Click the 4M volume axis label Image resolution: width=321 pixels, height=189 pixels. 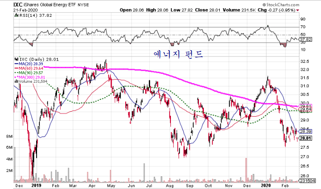point(9,159)
